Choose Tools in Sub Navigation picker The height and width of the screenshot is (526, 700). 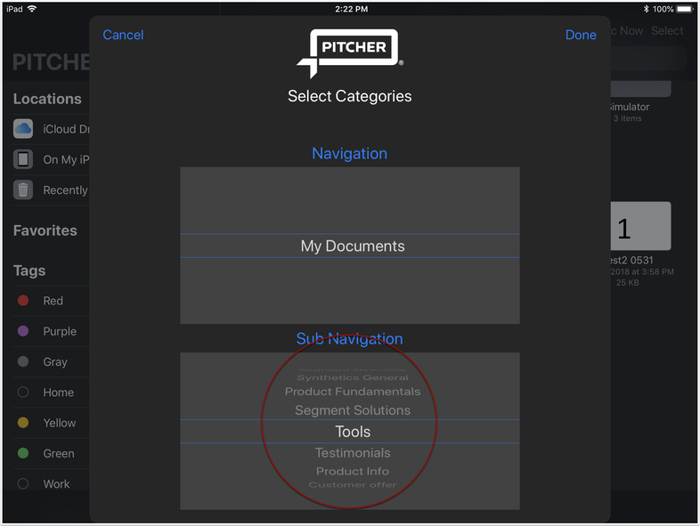click(x=352, y=432)
